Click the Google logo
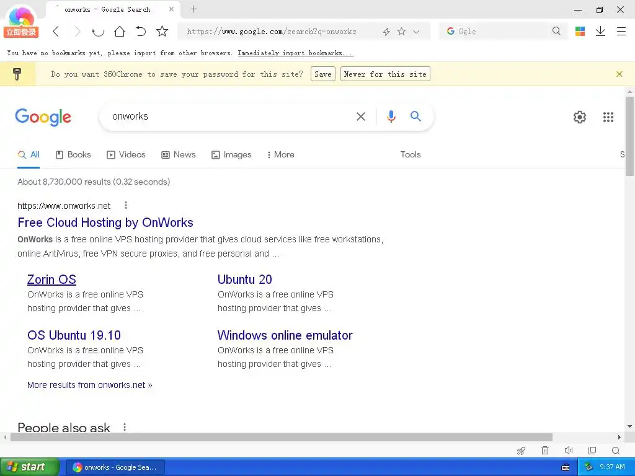The width and height of the screenshot is (635, 476). tap(43, 117)
